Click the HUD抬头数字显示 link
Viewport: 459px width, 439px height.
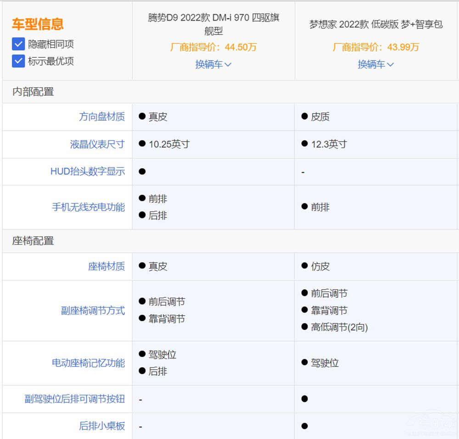tap(87, 172)
